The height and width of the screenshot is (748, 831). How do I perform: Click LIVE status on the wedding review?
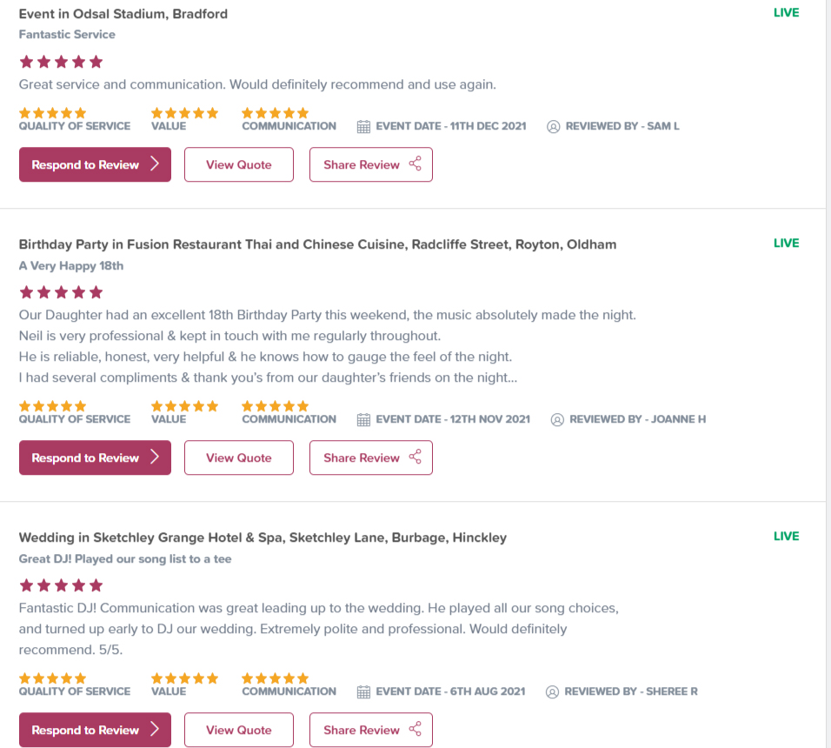point(786,536)
